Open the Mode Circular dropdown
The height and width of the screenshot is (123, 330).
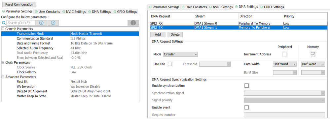(180, 54)
